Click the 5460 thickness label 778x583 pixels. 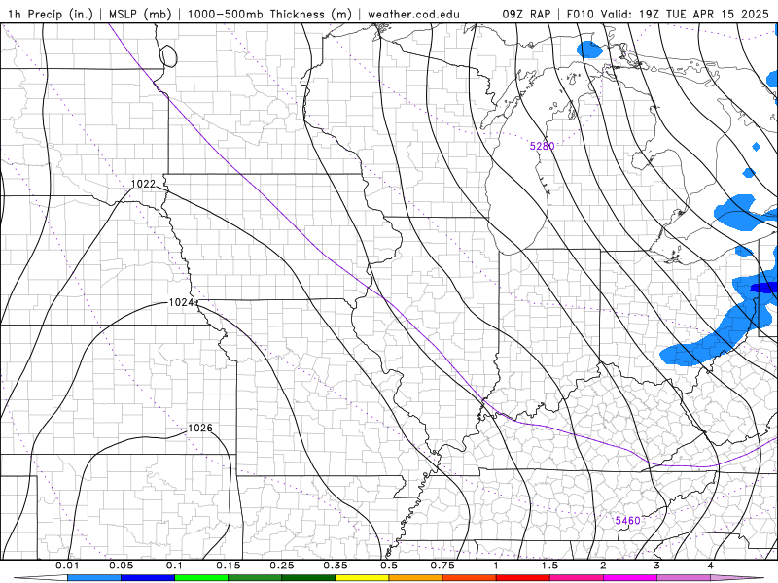pyautogui.click(x=627, y=521)
